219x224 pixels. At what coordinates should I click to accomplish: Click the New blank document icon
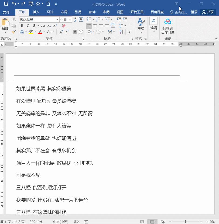coord(48,4)
